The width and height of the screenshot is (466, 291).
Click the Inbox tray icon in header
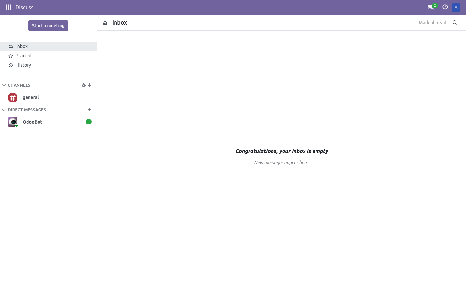[105, 23]
